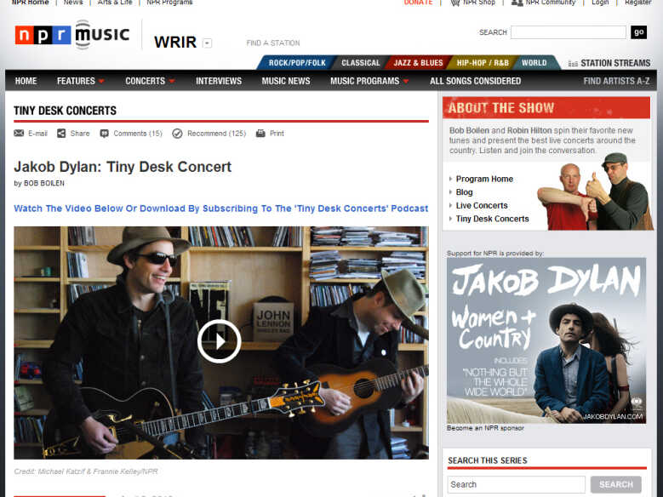Viewport: 663px width, 497px height.
Task: Open the Comments speech bubble icon
Action: click(104, 134)
